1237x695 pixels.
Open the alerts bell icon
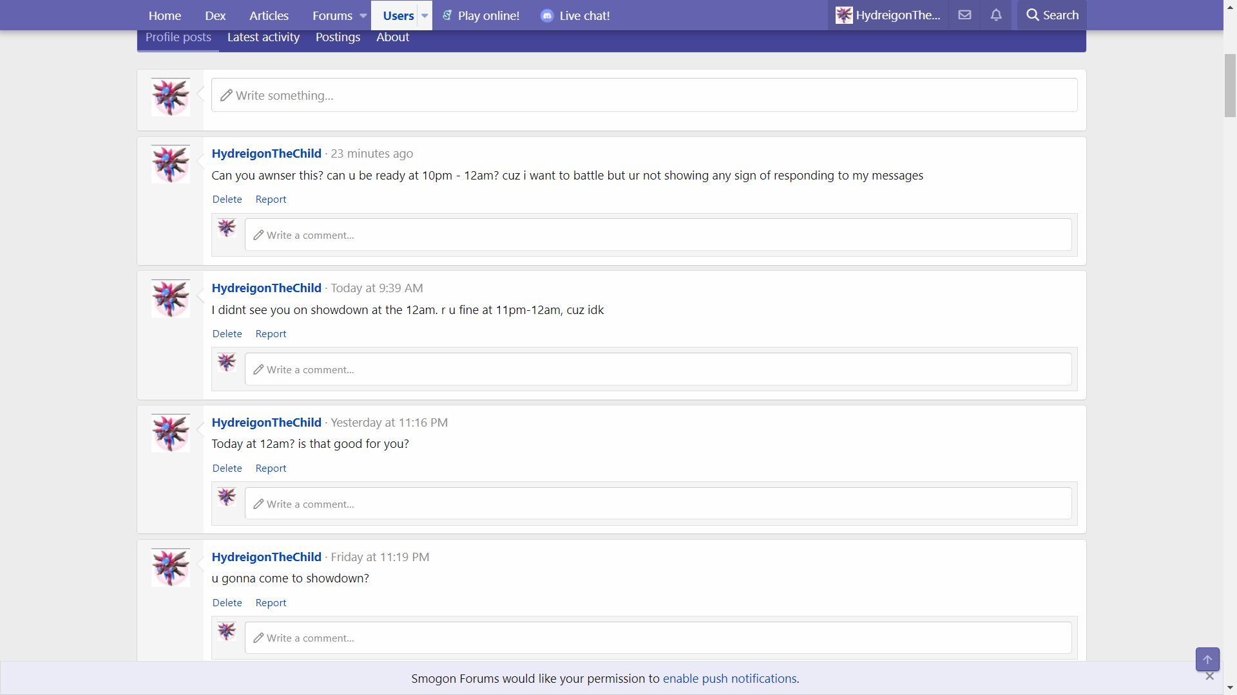click(x=996, y=15)
